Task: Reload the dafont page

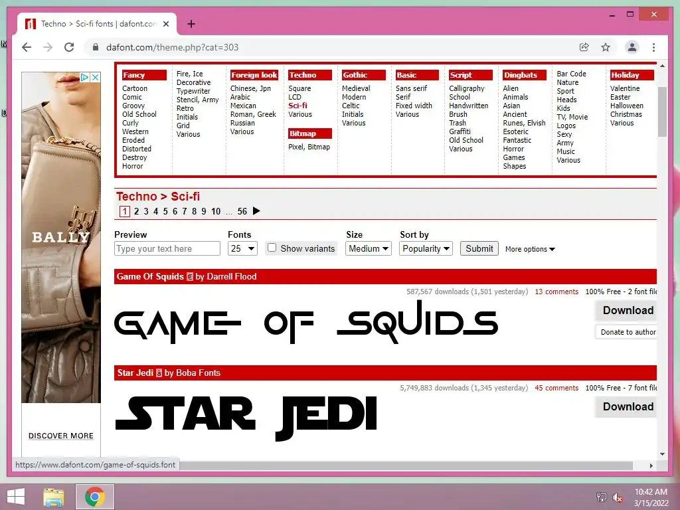Action: [69, 47]
